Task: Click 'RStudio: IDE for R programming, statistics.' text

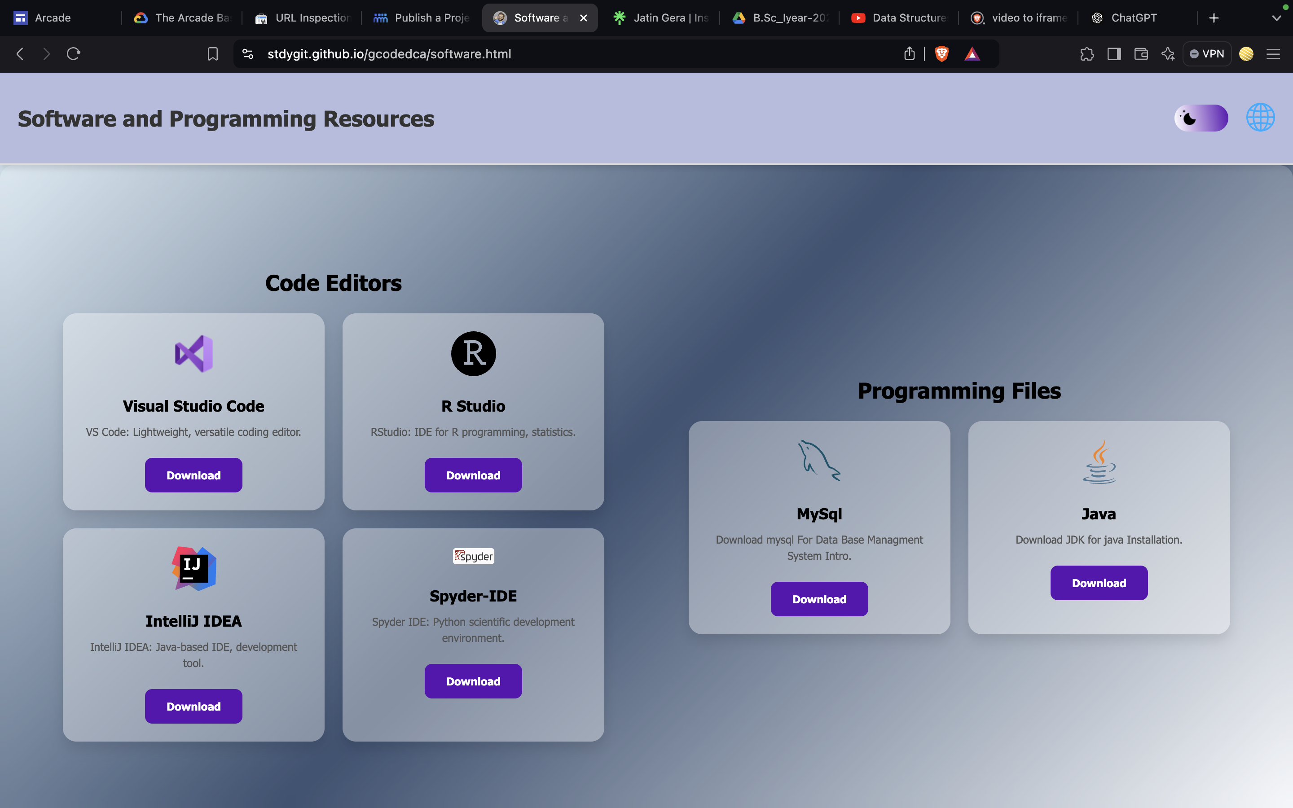Action: click(473, 432)
